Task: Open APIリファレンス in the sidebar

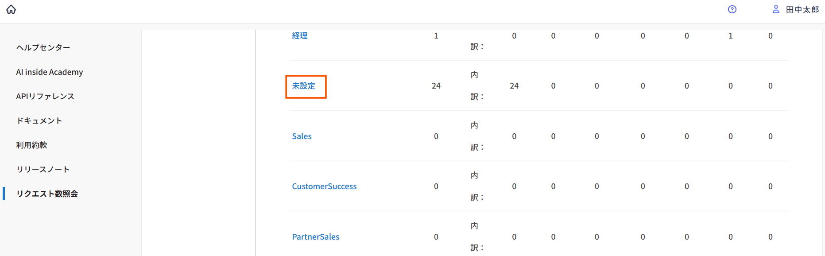Action: 45,96
